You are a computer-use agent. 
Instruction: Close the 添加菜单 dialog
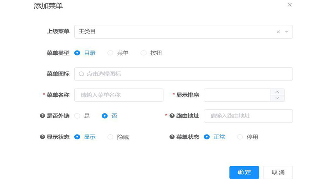click(289, 5)
